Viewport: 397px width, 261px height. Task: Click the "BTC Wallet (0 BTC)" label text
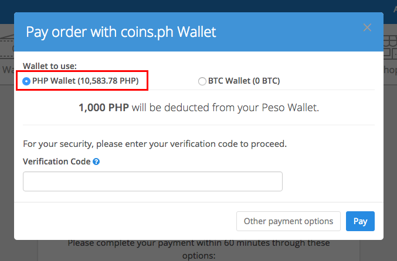point(244,81)
